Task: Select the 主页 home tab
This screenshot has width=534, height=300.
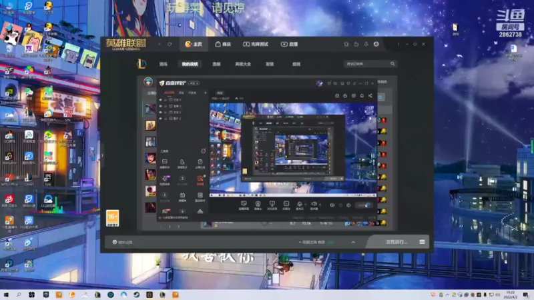Action: (194, 44)
